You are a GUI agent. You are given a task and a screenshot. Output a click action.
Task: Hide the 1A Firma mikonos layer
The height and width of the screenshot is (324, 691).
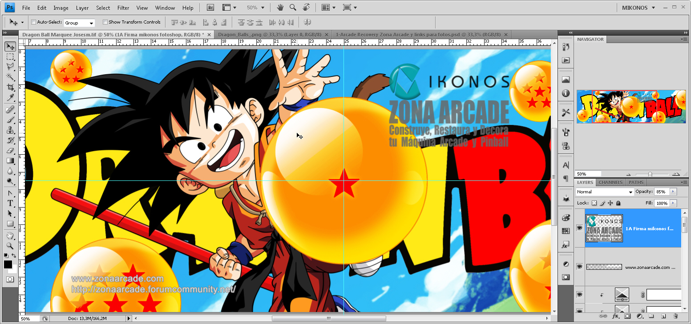[579, 228]
